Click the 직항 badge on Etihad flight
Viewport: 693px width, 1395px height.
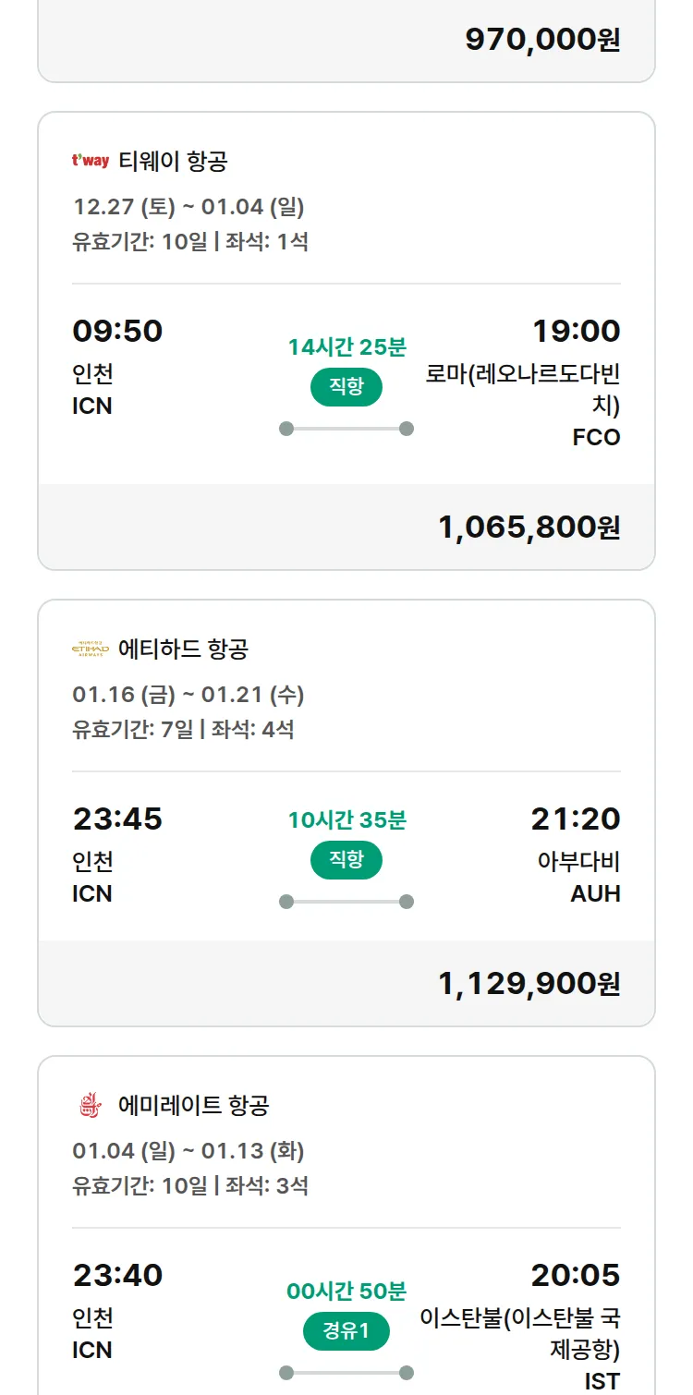[x=346, y=860]
